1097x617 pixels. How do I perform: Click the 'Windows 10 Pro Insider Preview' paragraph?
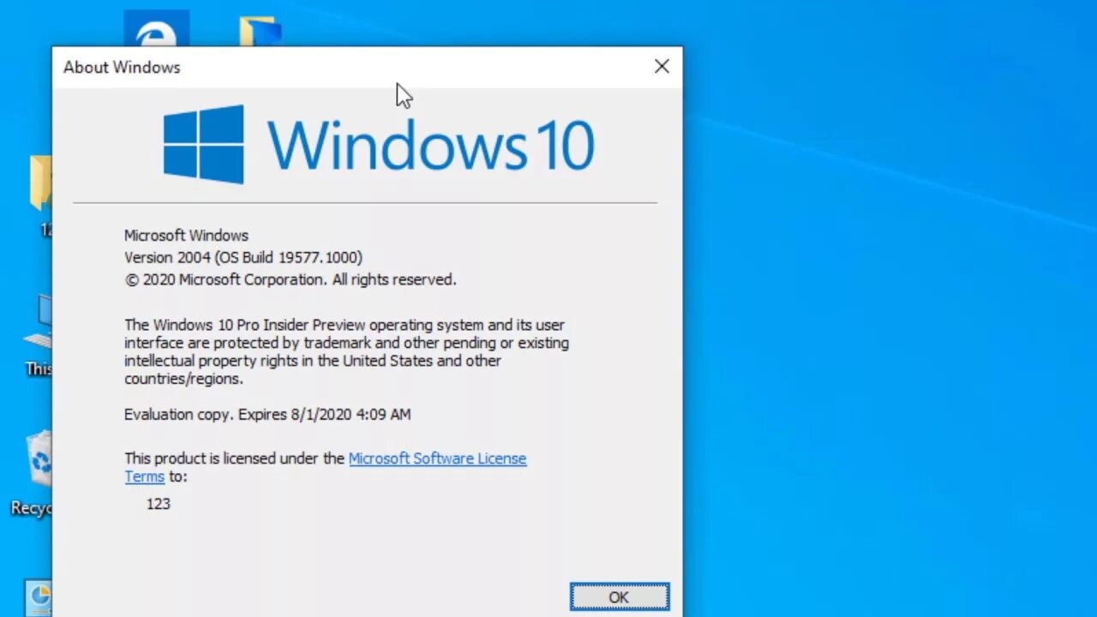pyautogui.click(x=346, y=351)
